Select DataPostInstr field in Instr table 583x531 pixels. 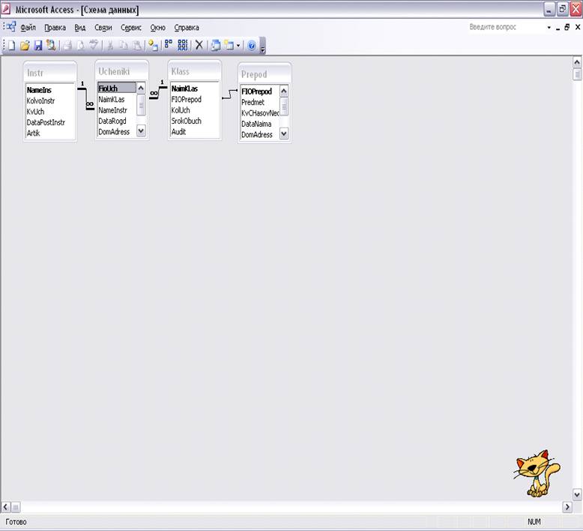46,122
